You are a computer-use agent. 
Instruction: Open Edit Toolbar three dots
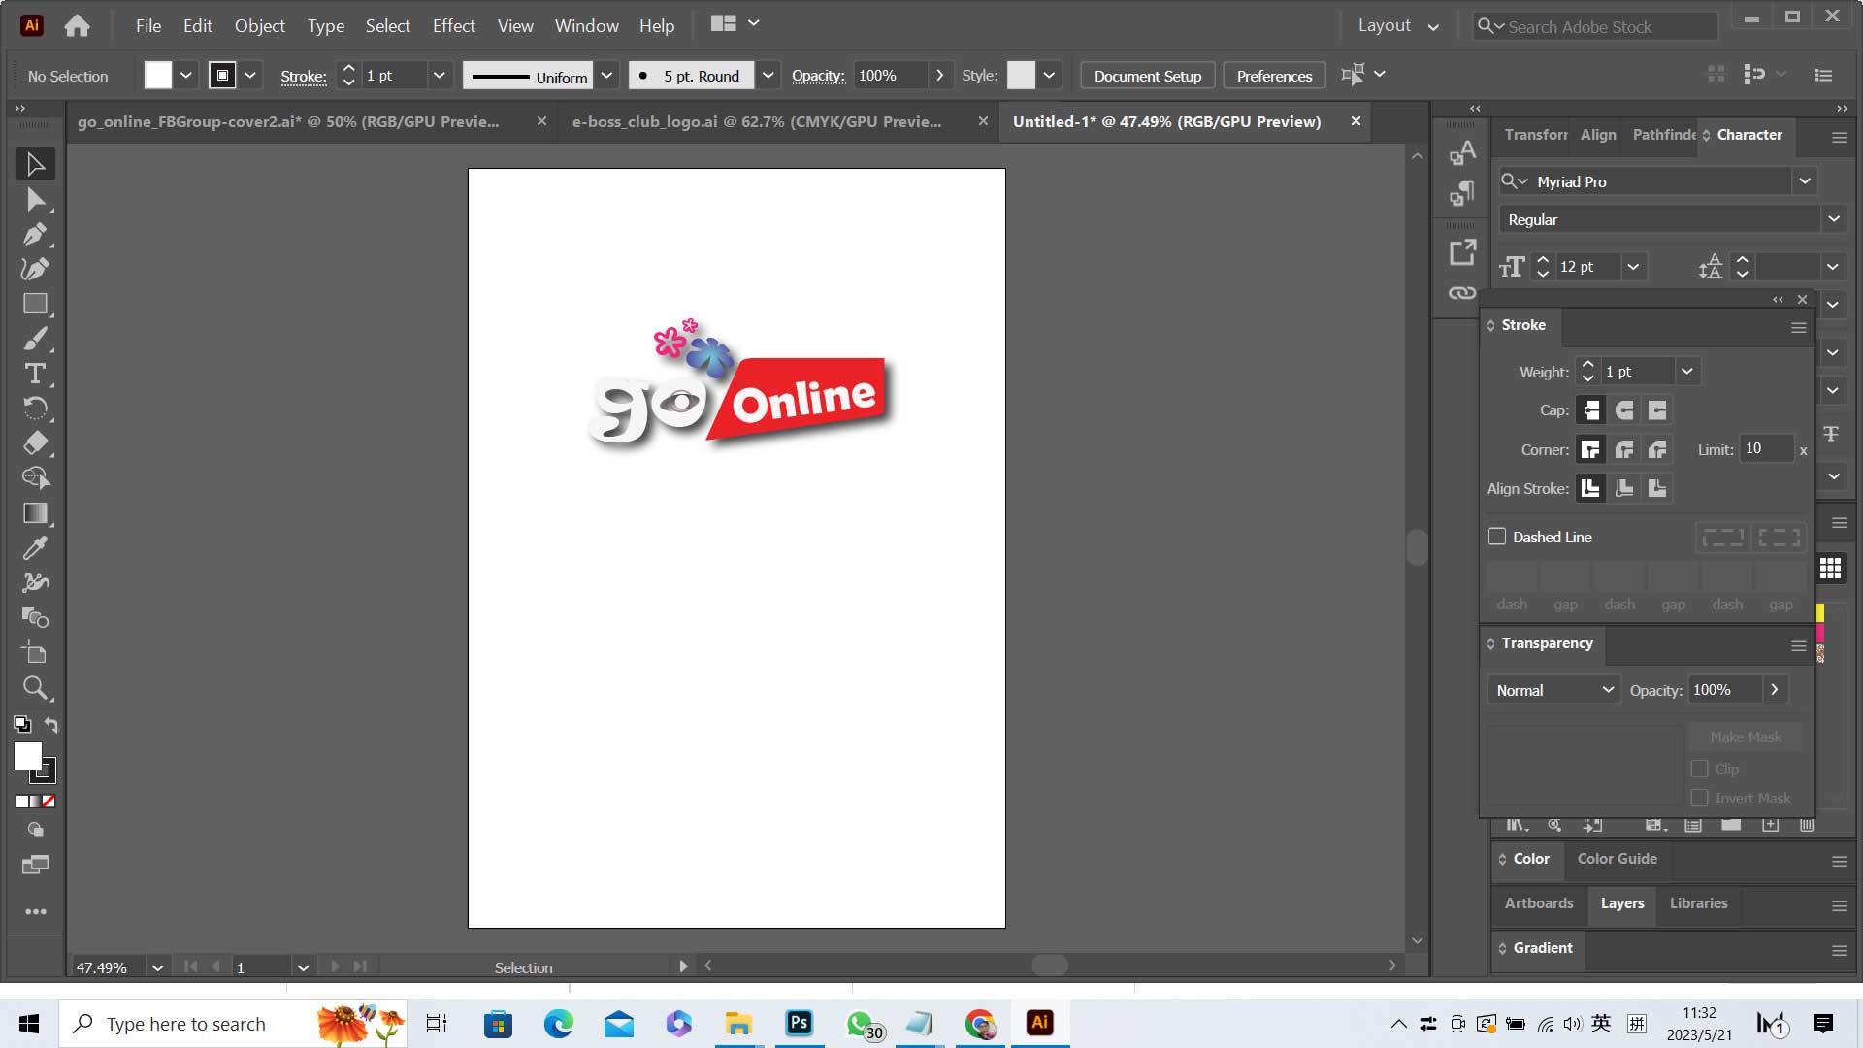36,912
